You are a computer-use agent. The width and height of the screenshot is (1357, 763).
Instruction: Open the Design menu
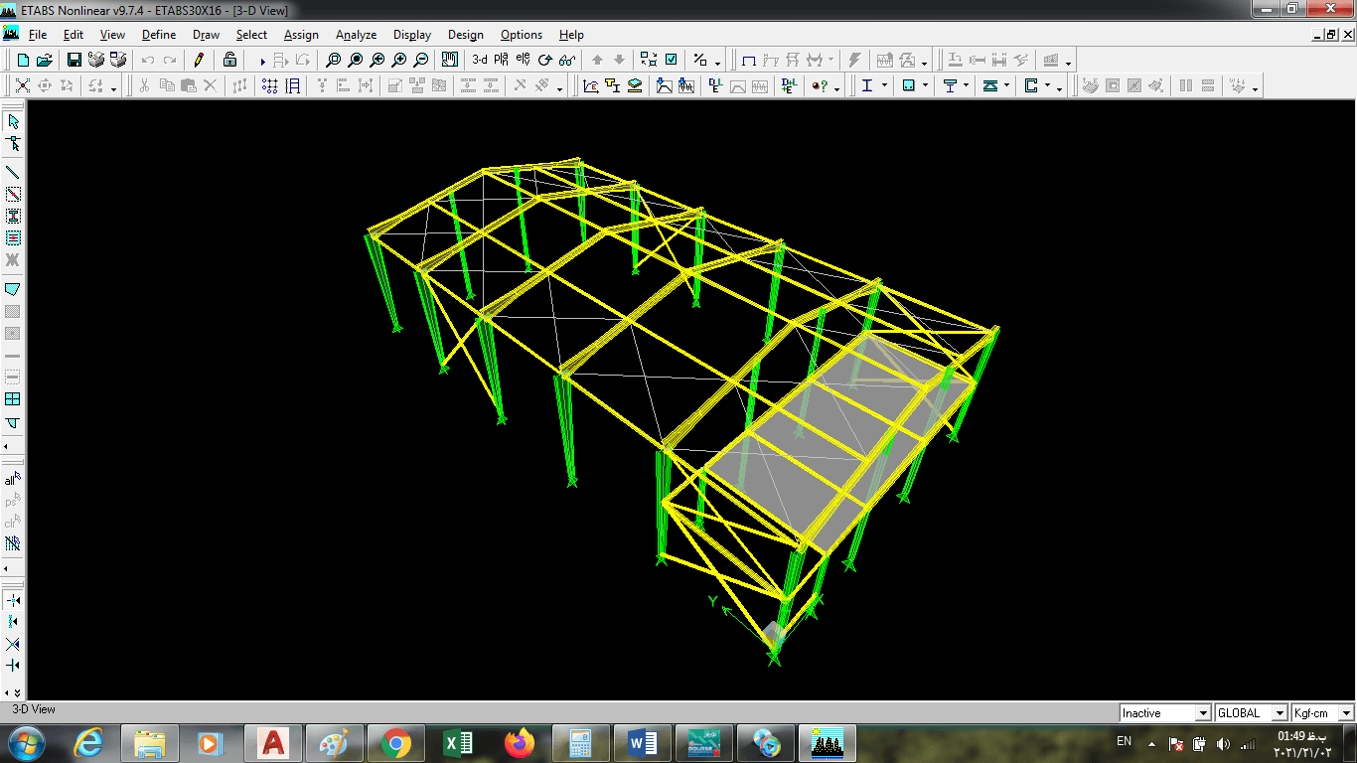tap(466, 35)
